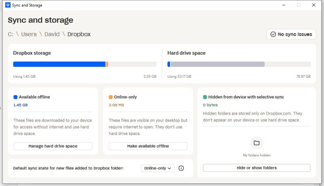The height and width of the screenshot is (186, 324).
Task: Click the No sync issues button
Action: pyautogui.click(x=291, y=34)
